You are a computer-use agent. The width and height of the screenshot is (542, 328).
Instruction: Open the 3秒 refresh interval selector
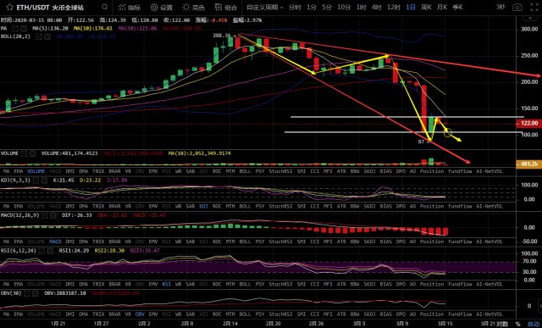(501, 7)
